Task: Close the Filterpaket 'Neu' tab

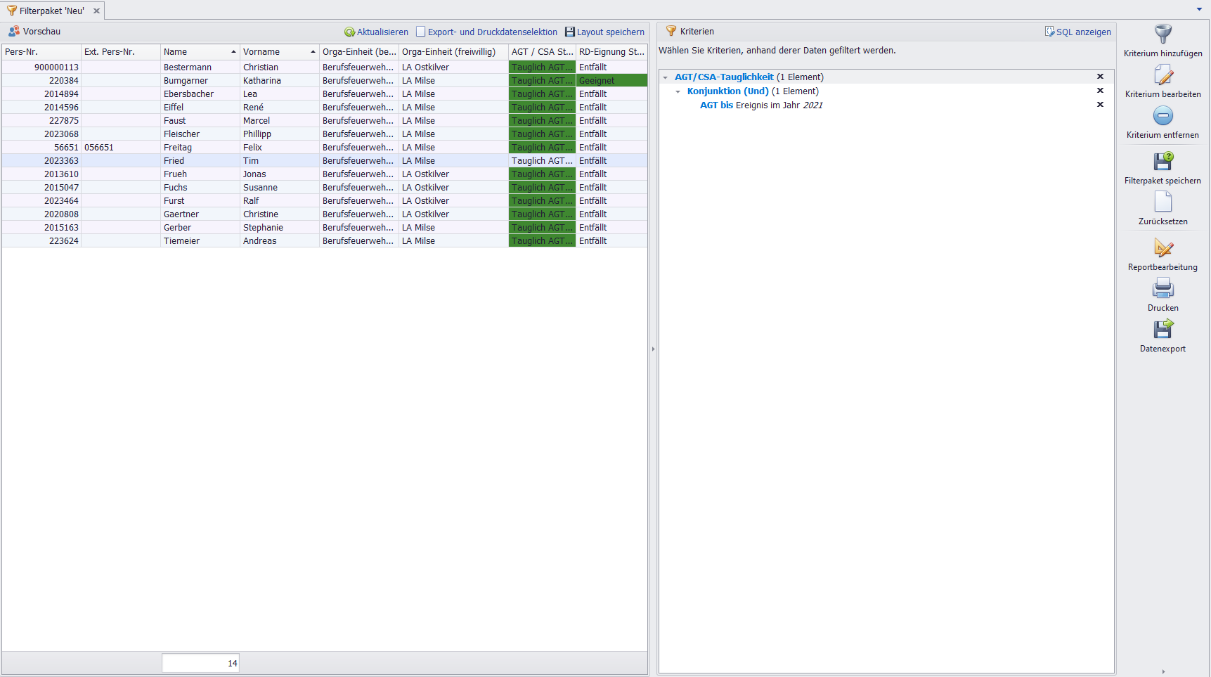Action: pyautogui.click(x=97, y=11)
